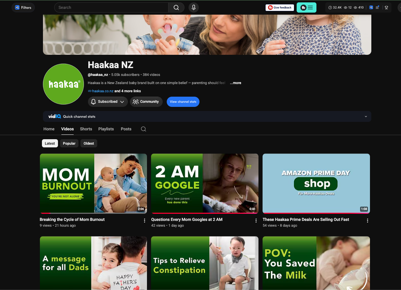Click the 1:08 duration badge
Image resolution: width=401 pixels, height=290 pixels.
pyautogui.click(x=364, y=209)
